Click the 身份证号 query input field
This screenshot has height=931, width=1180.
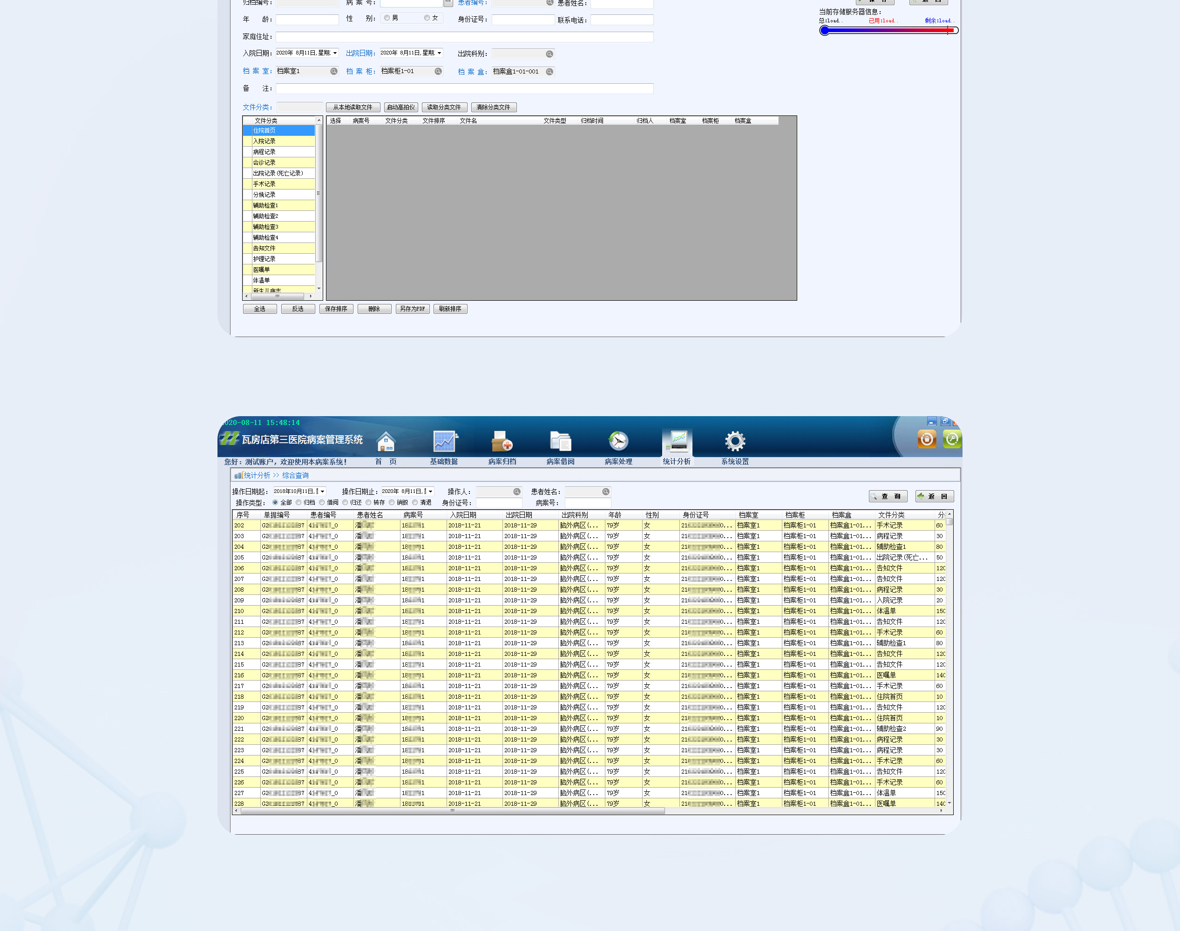[498, 503]
